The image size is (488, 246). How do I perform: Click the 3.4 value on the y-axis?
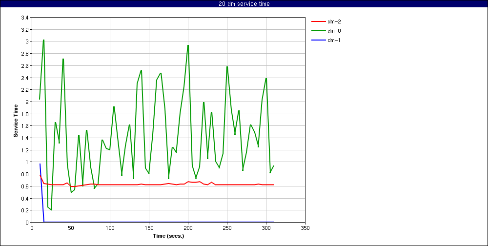coord(24,18)
